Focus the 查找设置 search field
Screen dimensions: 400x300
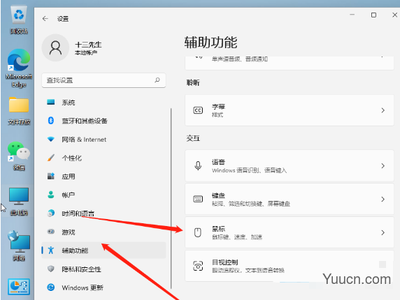coord(103,80)
